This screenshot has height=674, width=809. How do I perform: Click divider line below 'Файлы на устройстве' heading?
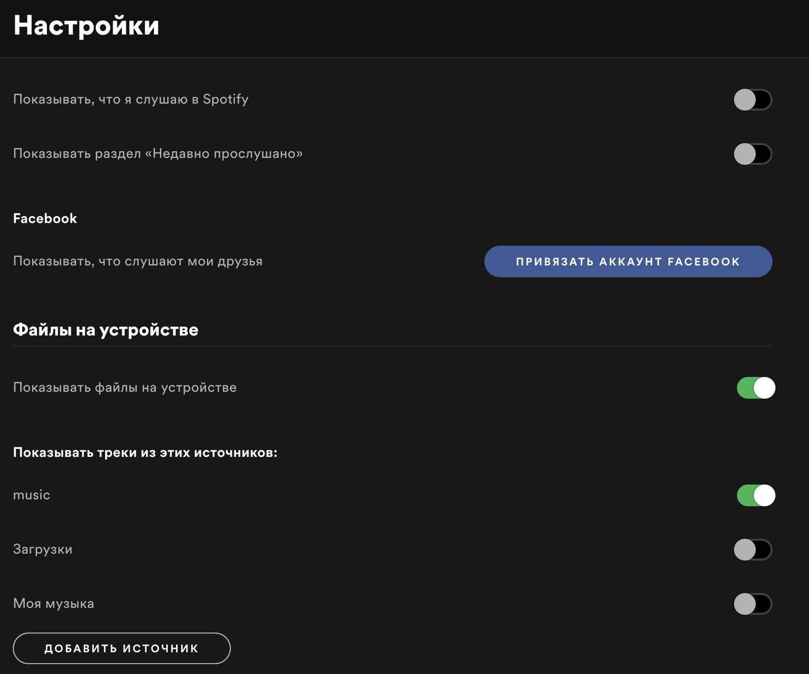[x=393, y=346]
